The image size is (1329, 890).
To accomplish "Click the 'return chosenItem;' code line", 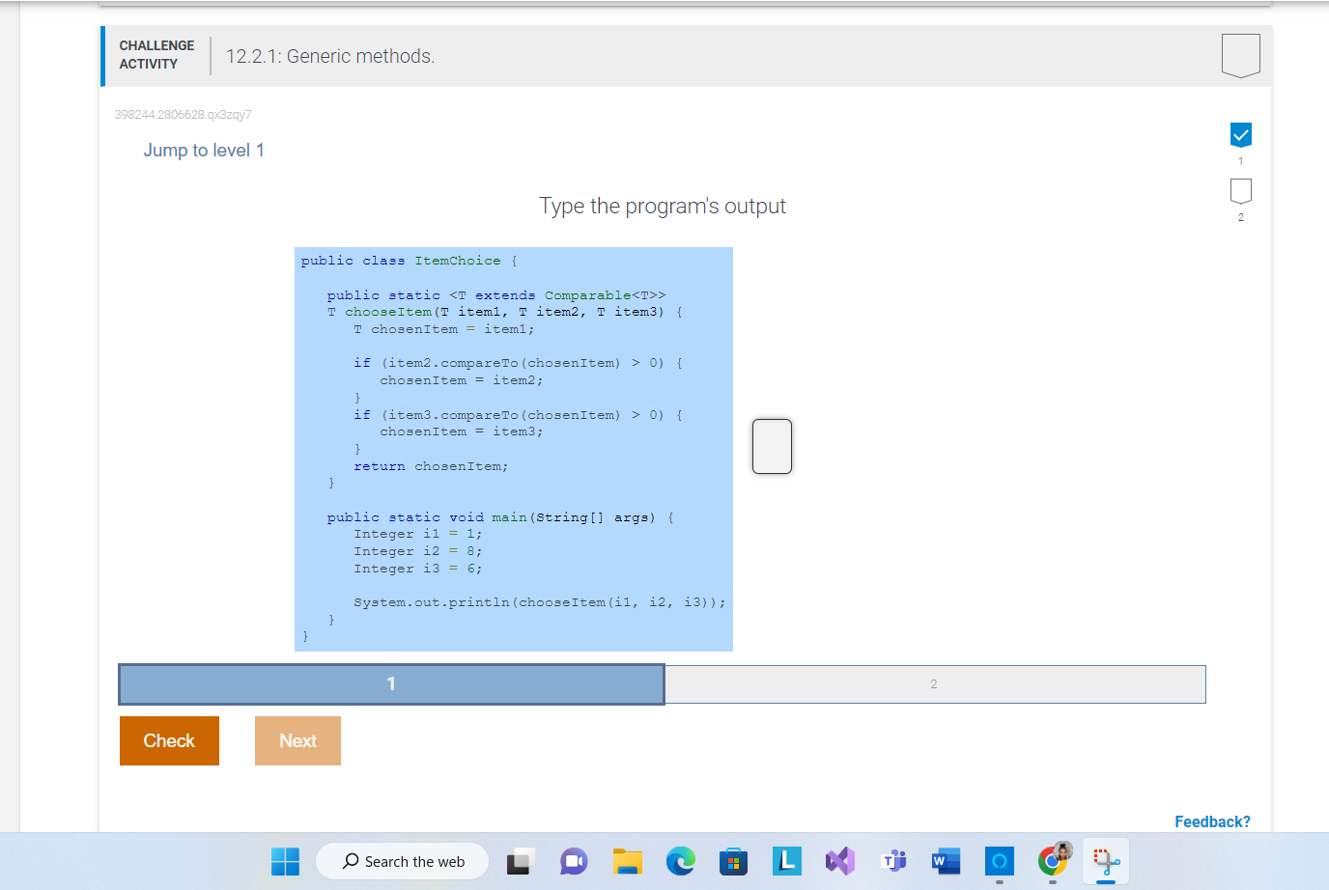I will tap(431, 466).
